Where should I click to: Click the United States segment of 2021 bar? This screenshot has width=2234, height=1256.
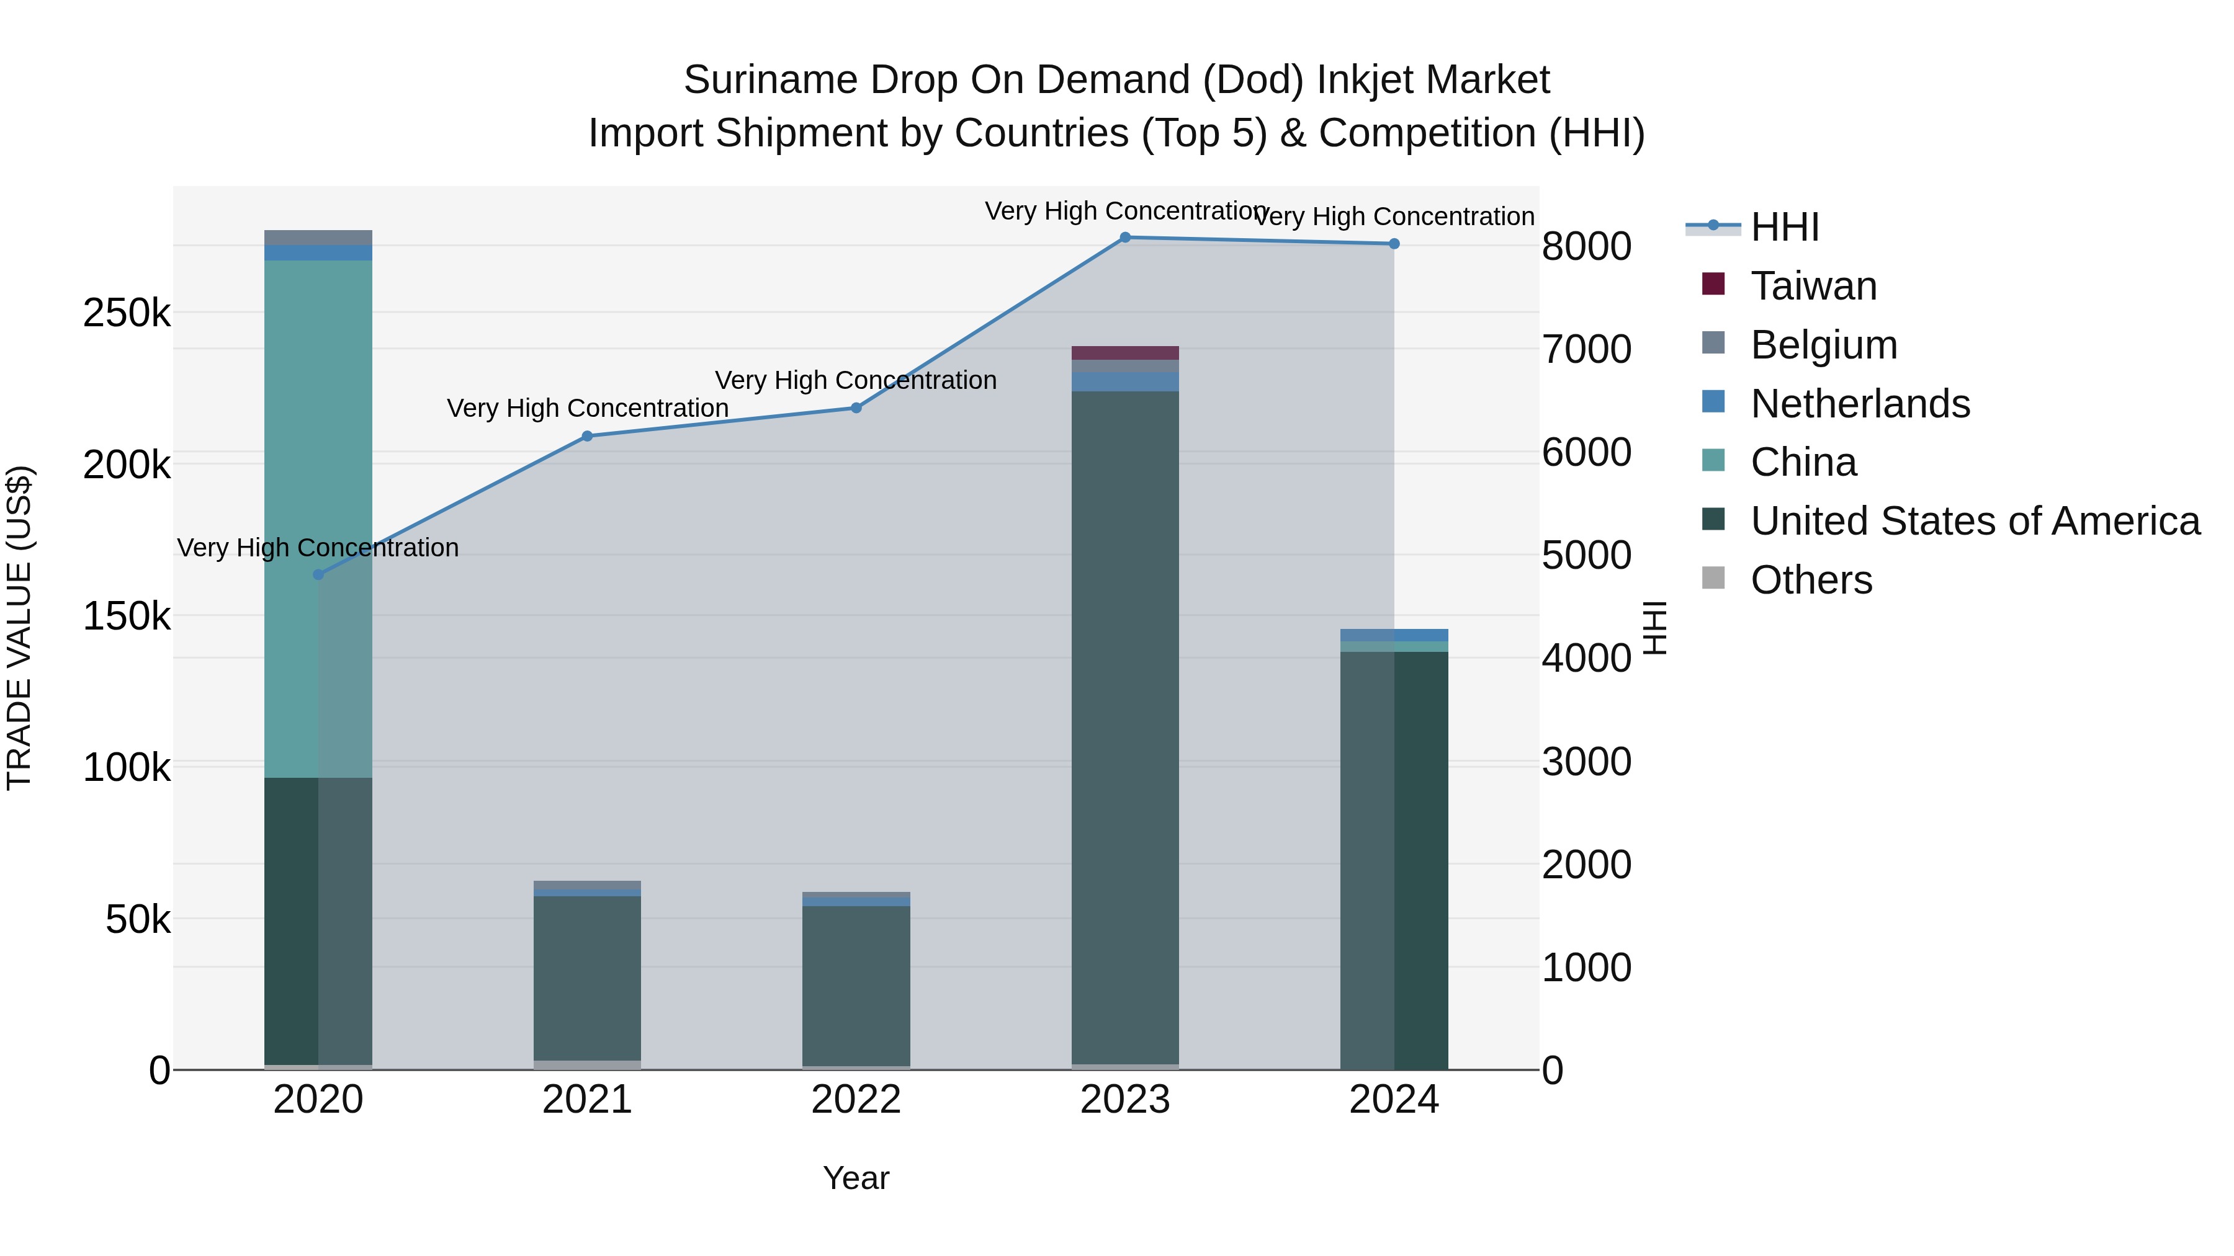tap(587, 979)
